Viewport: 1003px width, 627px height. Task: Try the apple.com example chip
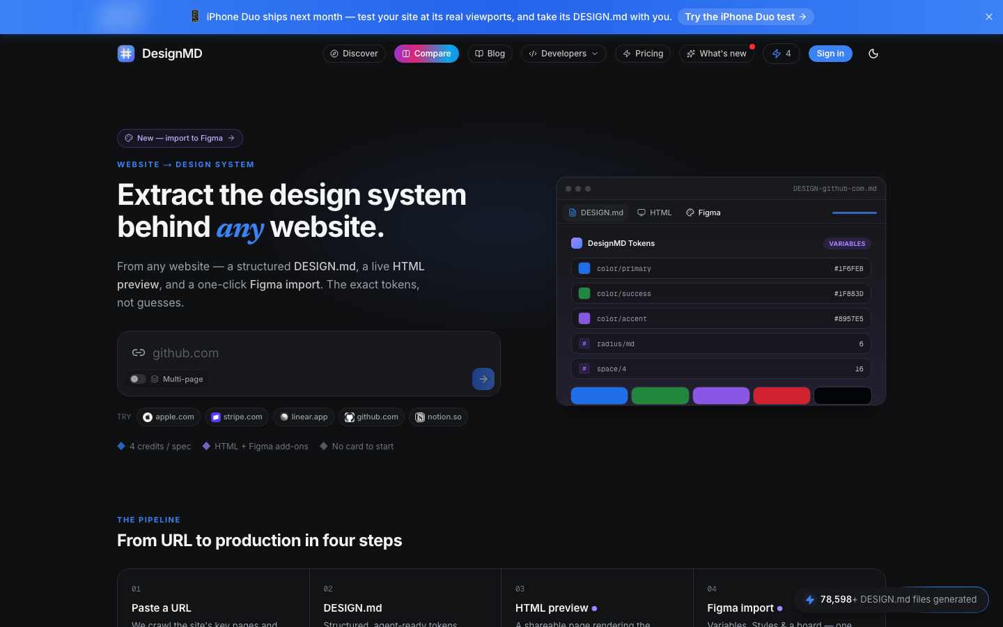click(169, 417)
